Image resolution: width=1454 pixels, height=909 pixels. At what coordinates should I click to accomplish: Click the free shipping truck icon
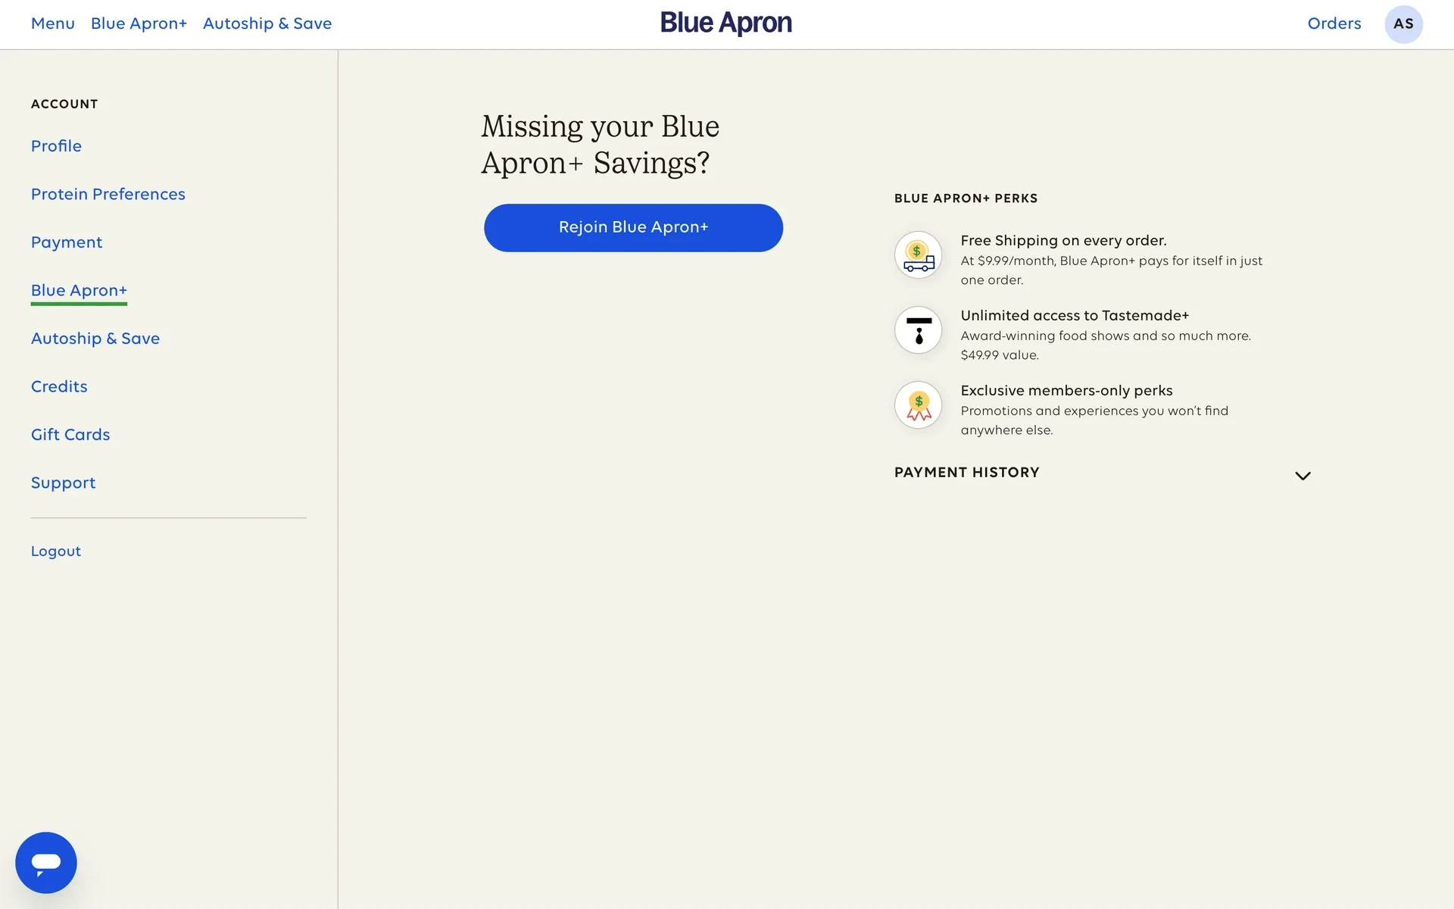point(919,255)
